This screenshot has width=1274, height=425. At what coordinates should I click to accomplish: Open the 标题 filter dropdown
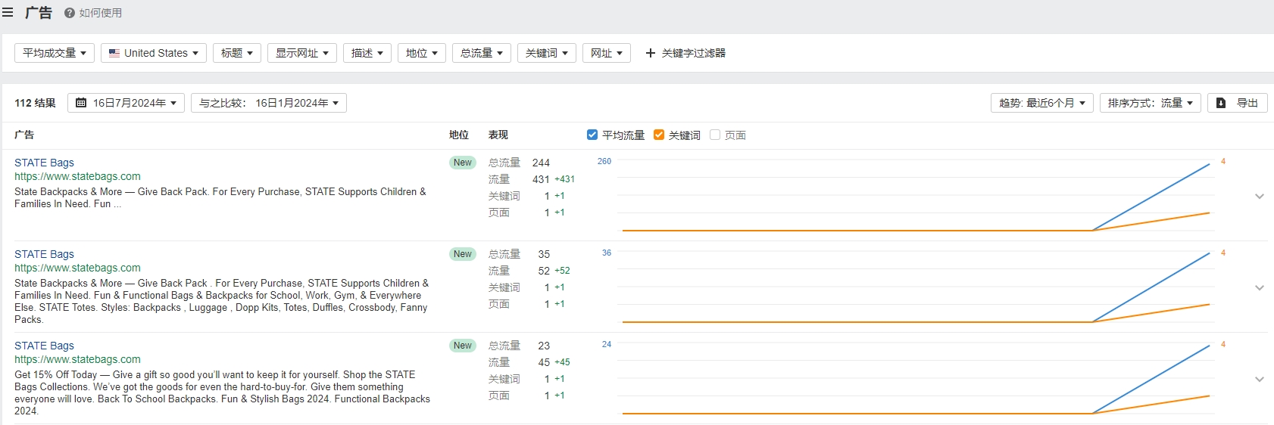(x=237, y=53)
